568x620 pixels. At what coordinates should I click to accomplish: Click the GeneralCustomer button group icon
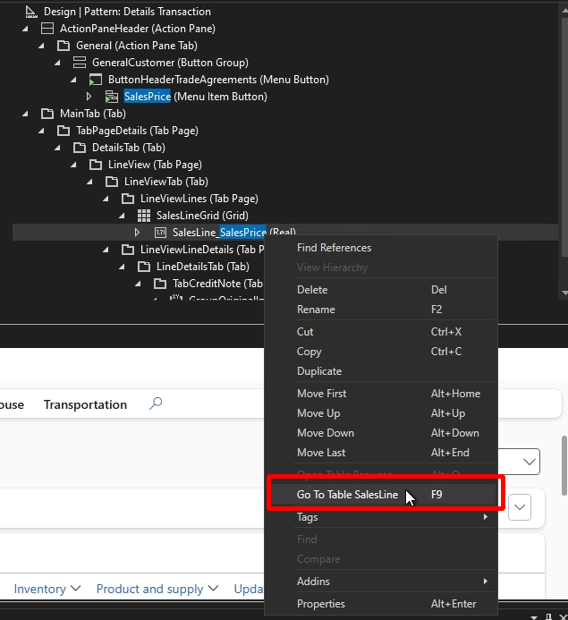(80, 63)
